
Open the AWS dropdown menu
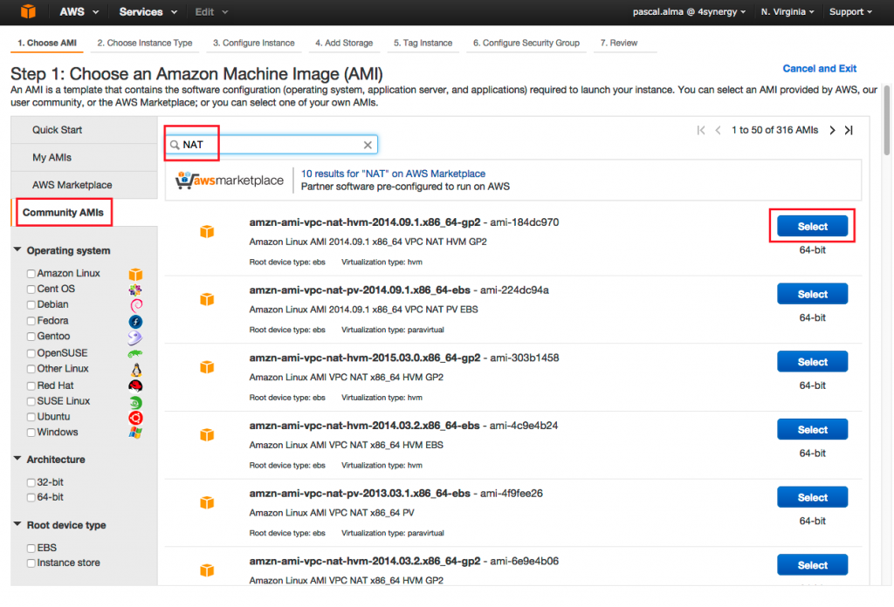[x=79, y=11]
